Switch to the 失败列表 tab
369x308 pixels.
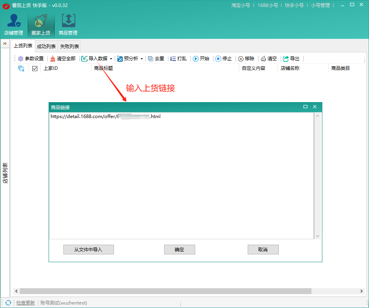[69, 46]
